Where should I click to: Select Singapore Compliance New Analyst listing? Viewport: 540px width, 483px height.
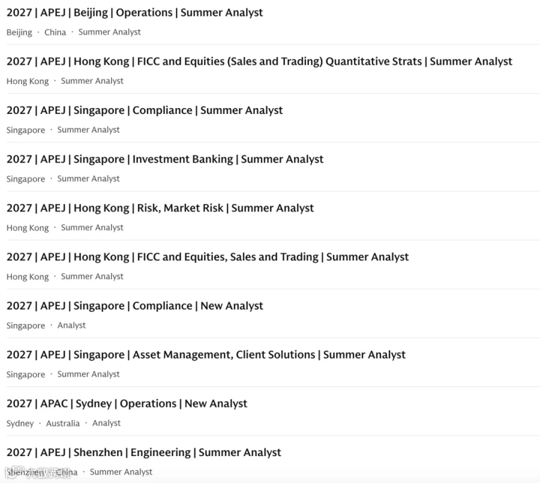click(x=134, y=306)
